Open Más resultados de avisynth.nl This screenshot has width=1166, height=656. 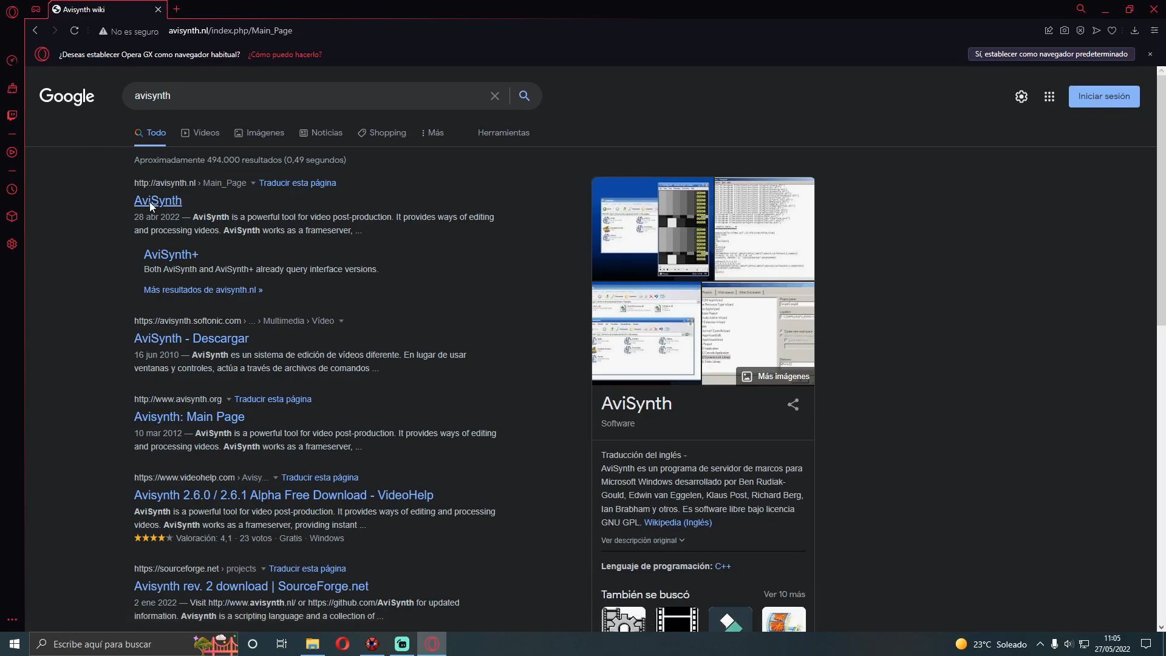(x=203, y=290)
